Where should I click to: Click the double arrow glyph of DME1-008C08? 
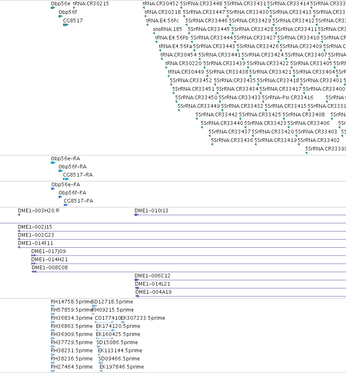coord(34,272)
